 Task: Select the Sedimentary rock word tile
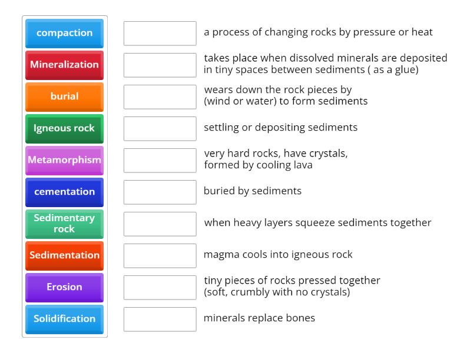click(x=64, y=224)
